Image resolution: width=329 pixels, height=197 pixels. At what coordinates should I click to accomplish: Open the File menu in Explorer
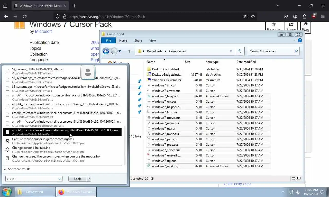108,41
